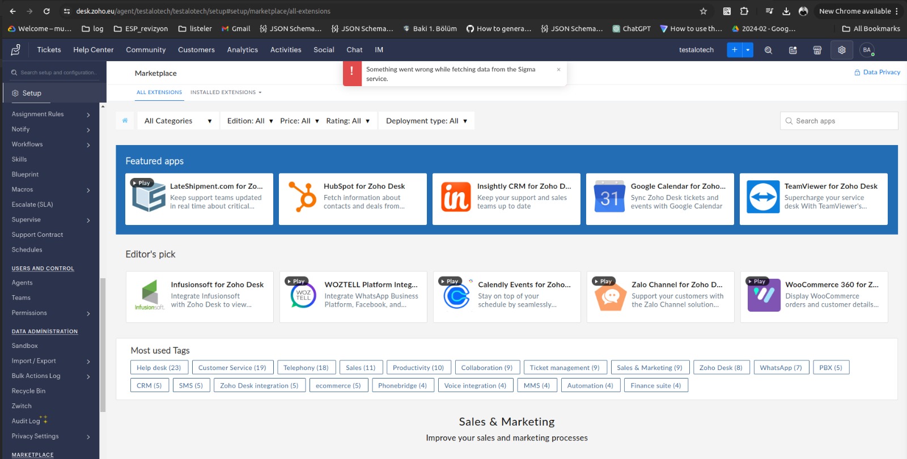Play the LateShipment.com app video
907x459 pixels.
[x=141, y=183]
